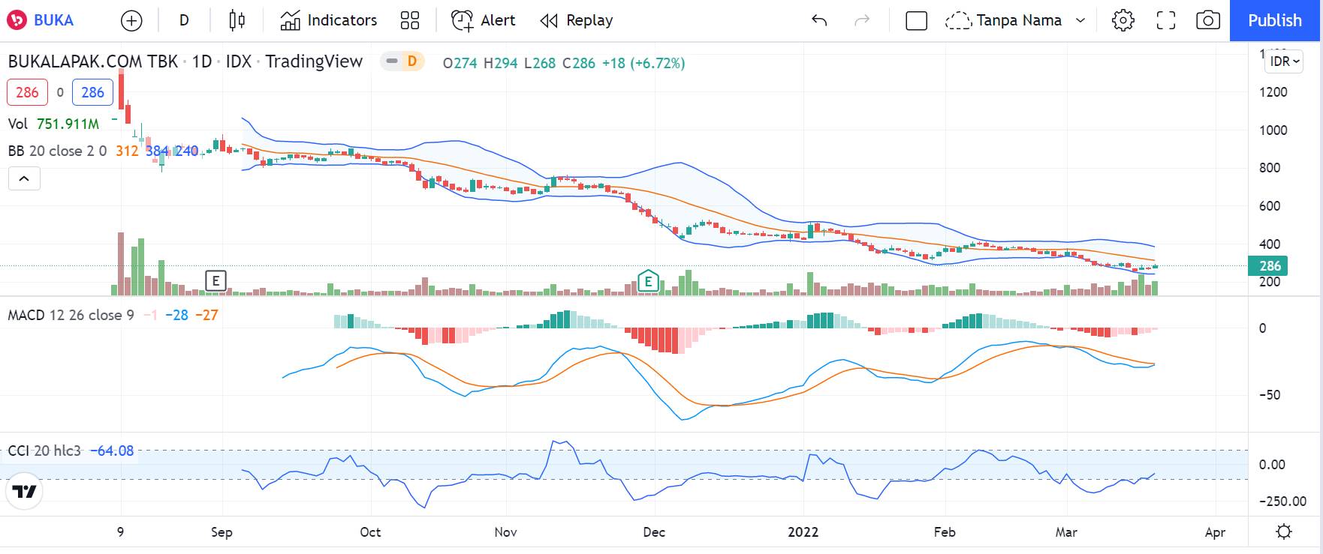
Task: Click the September earnings E marker
Action: (215, 281)
